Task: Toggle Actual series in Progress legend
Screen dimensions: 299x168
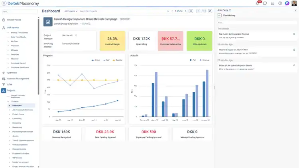Action: coord(96,60)
